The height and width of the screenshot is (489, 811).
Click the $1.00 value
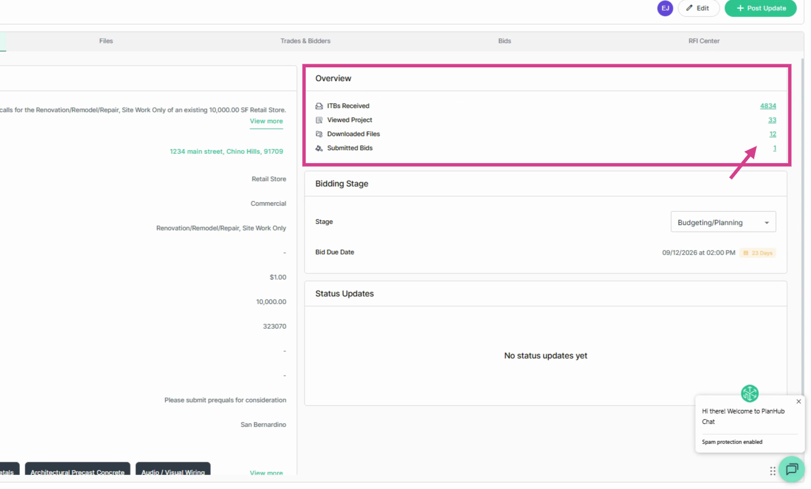click(278, 277)
